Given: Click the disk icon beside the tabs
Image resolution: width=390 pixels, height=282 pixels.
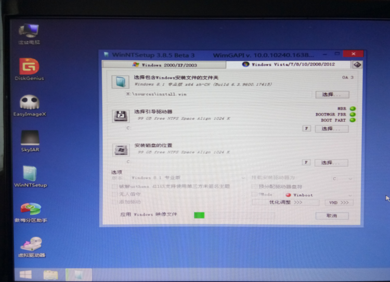Looking at the screenshot, I should pyautogui.click(x=357, y=64).
